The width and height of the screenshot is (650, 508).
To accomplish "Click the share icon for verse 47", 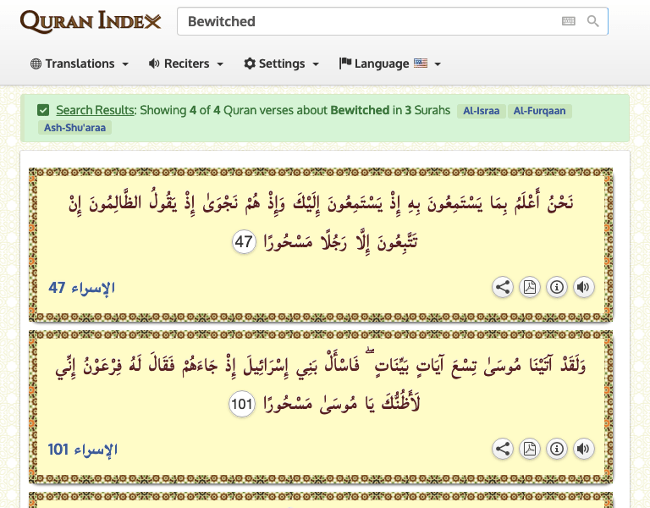I will tap(503, 287).
